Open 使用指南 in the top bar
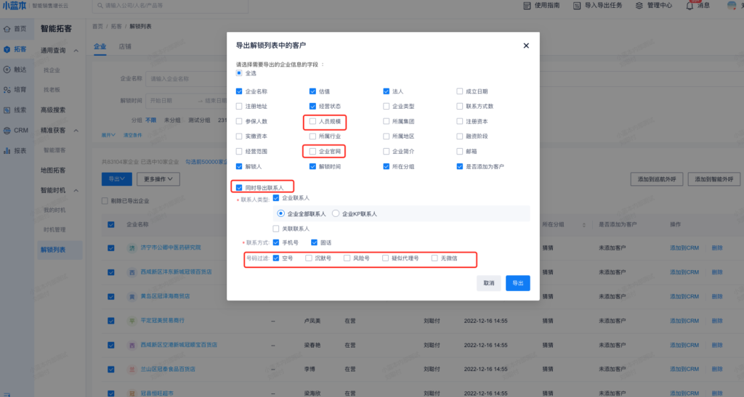The height and width of the screenshot is (397, 744). (544, 6)
